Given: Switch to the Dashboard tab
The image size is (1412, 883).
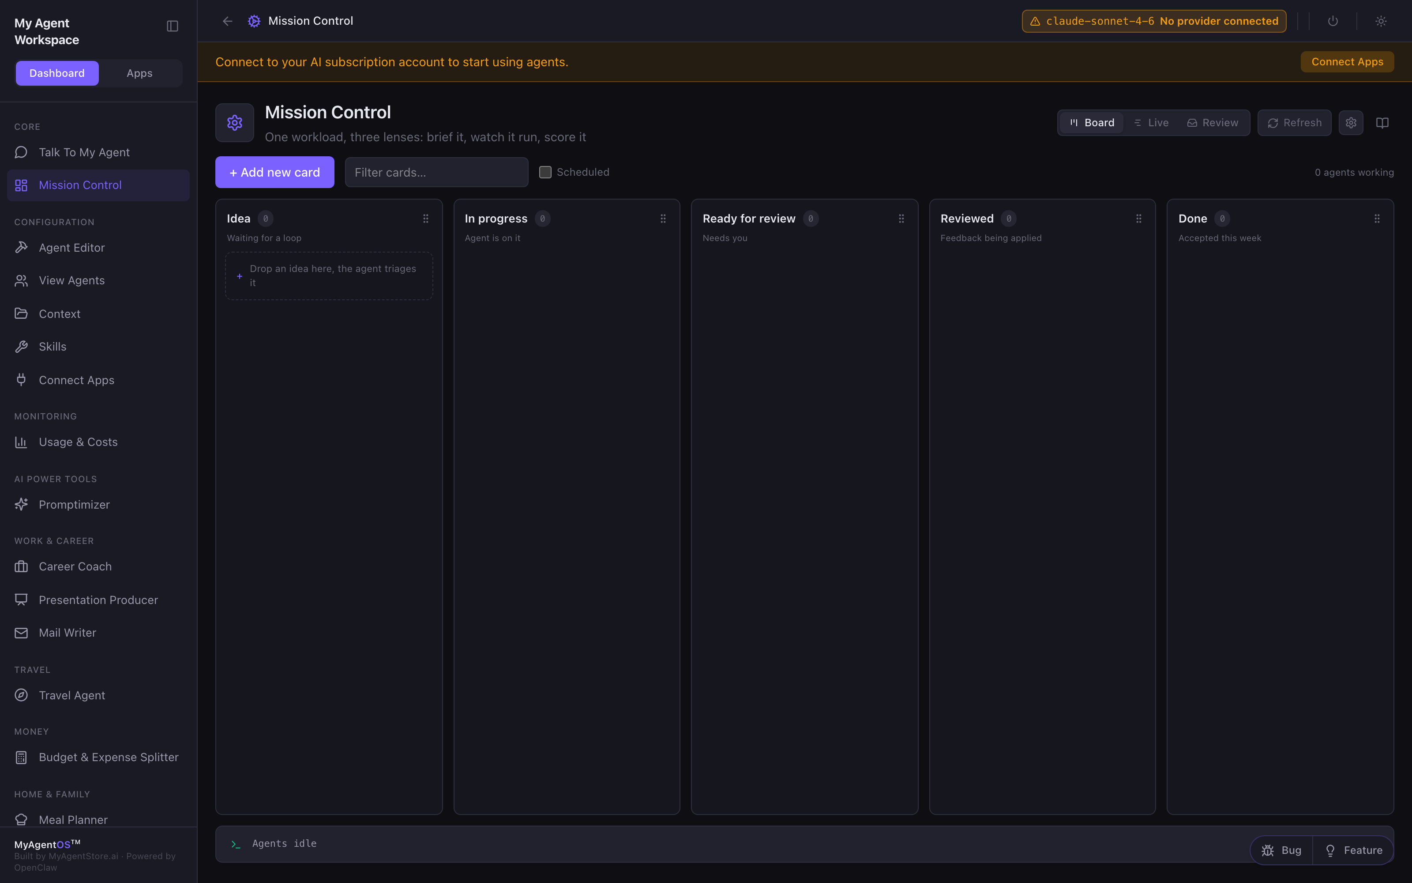Looking at the screenshot, I should tap(57, 73).
